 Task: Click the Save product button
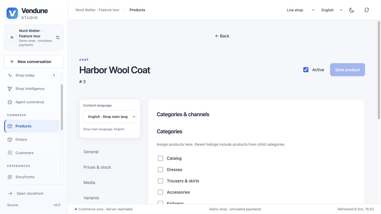coord(347,70)
